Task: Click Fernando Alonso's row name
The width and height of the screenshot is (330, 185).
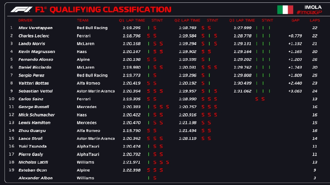Action: click(35, 60)
